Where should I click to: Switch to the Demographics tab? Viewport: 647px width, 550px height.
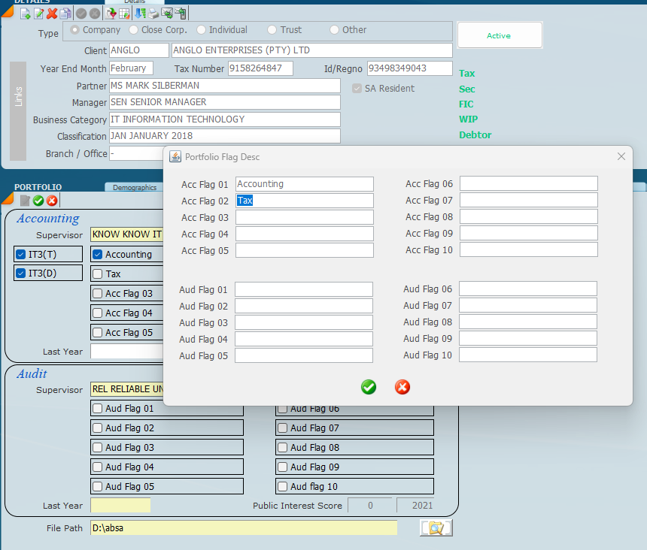134,188
